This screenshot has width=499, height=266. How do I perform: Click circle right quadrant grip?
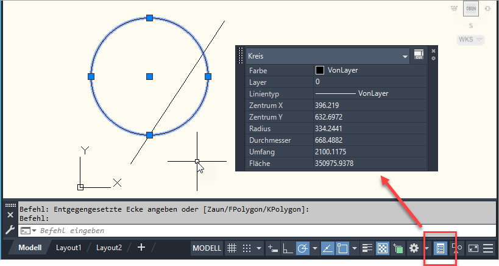[x=208, y=76]
